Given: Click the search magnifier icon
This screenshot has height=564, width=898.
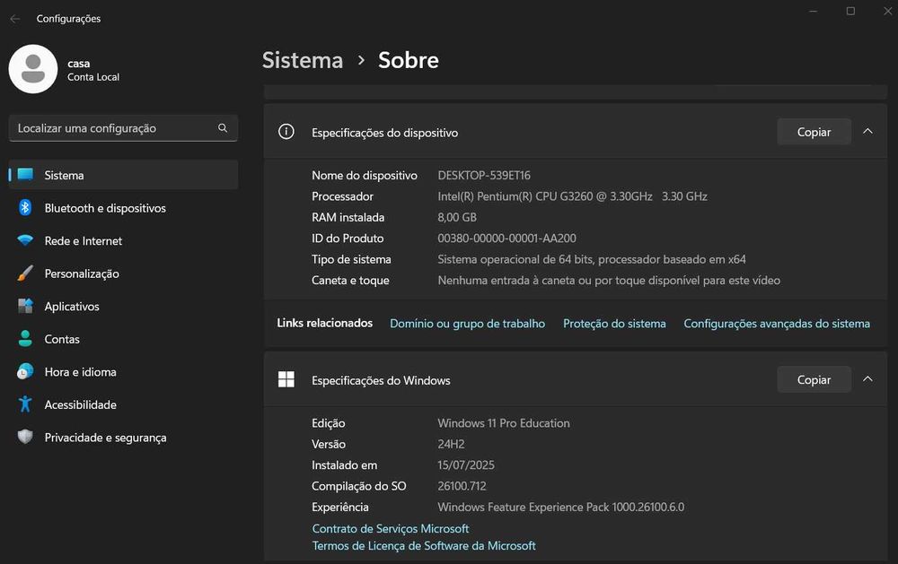Looking at the screenshot, I should click(x=223, y=128).
